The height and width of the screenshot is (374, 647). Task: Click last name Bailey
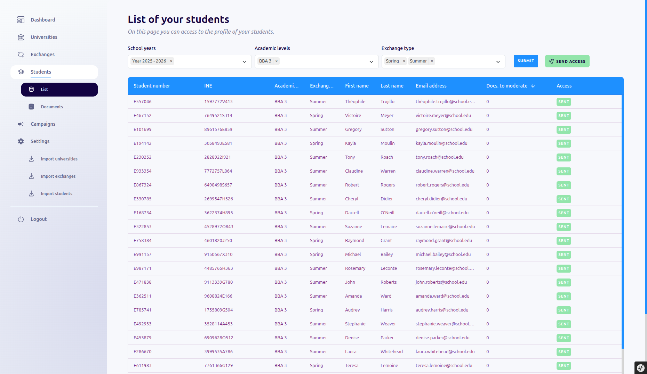[x=386, y=255]
